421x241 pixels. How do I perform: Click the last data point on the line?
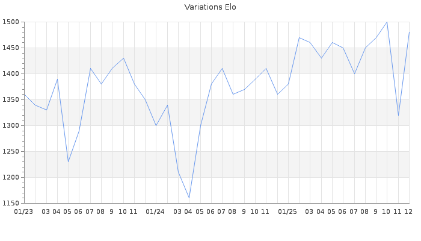click(409, 33)
